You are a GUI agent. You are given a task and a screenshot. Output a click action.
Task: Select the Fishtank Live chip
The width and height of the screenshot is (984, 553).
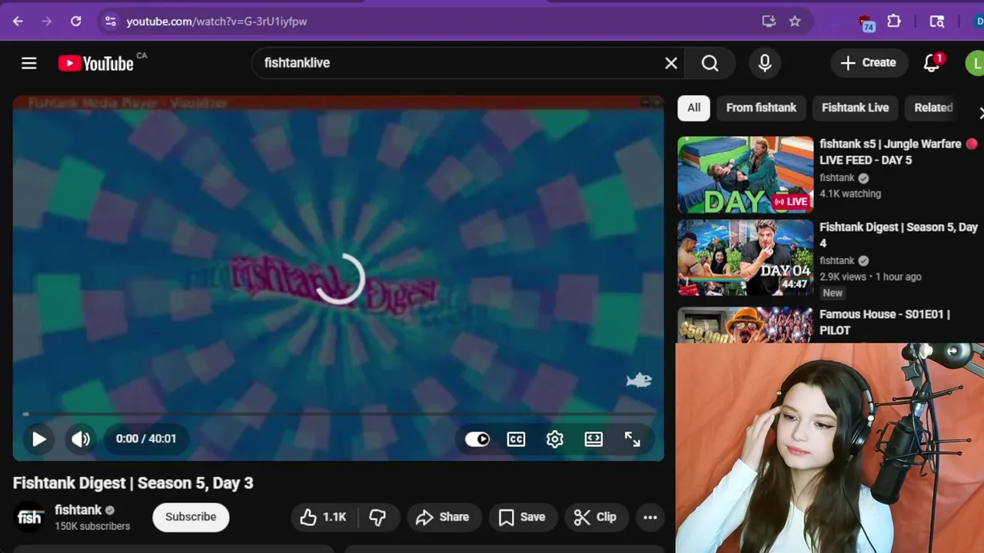point(855,108)
